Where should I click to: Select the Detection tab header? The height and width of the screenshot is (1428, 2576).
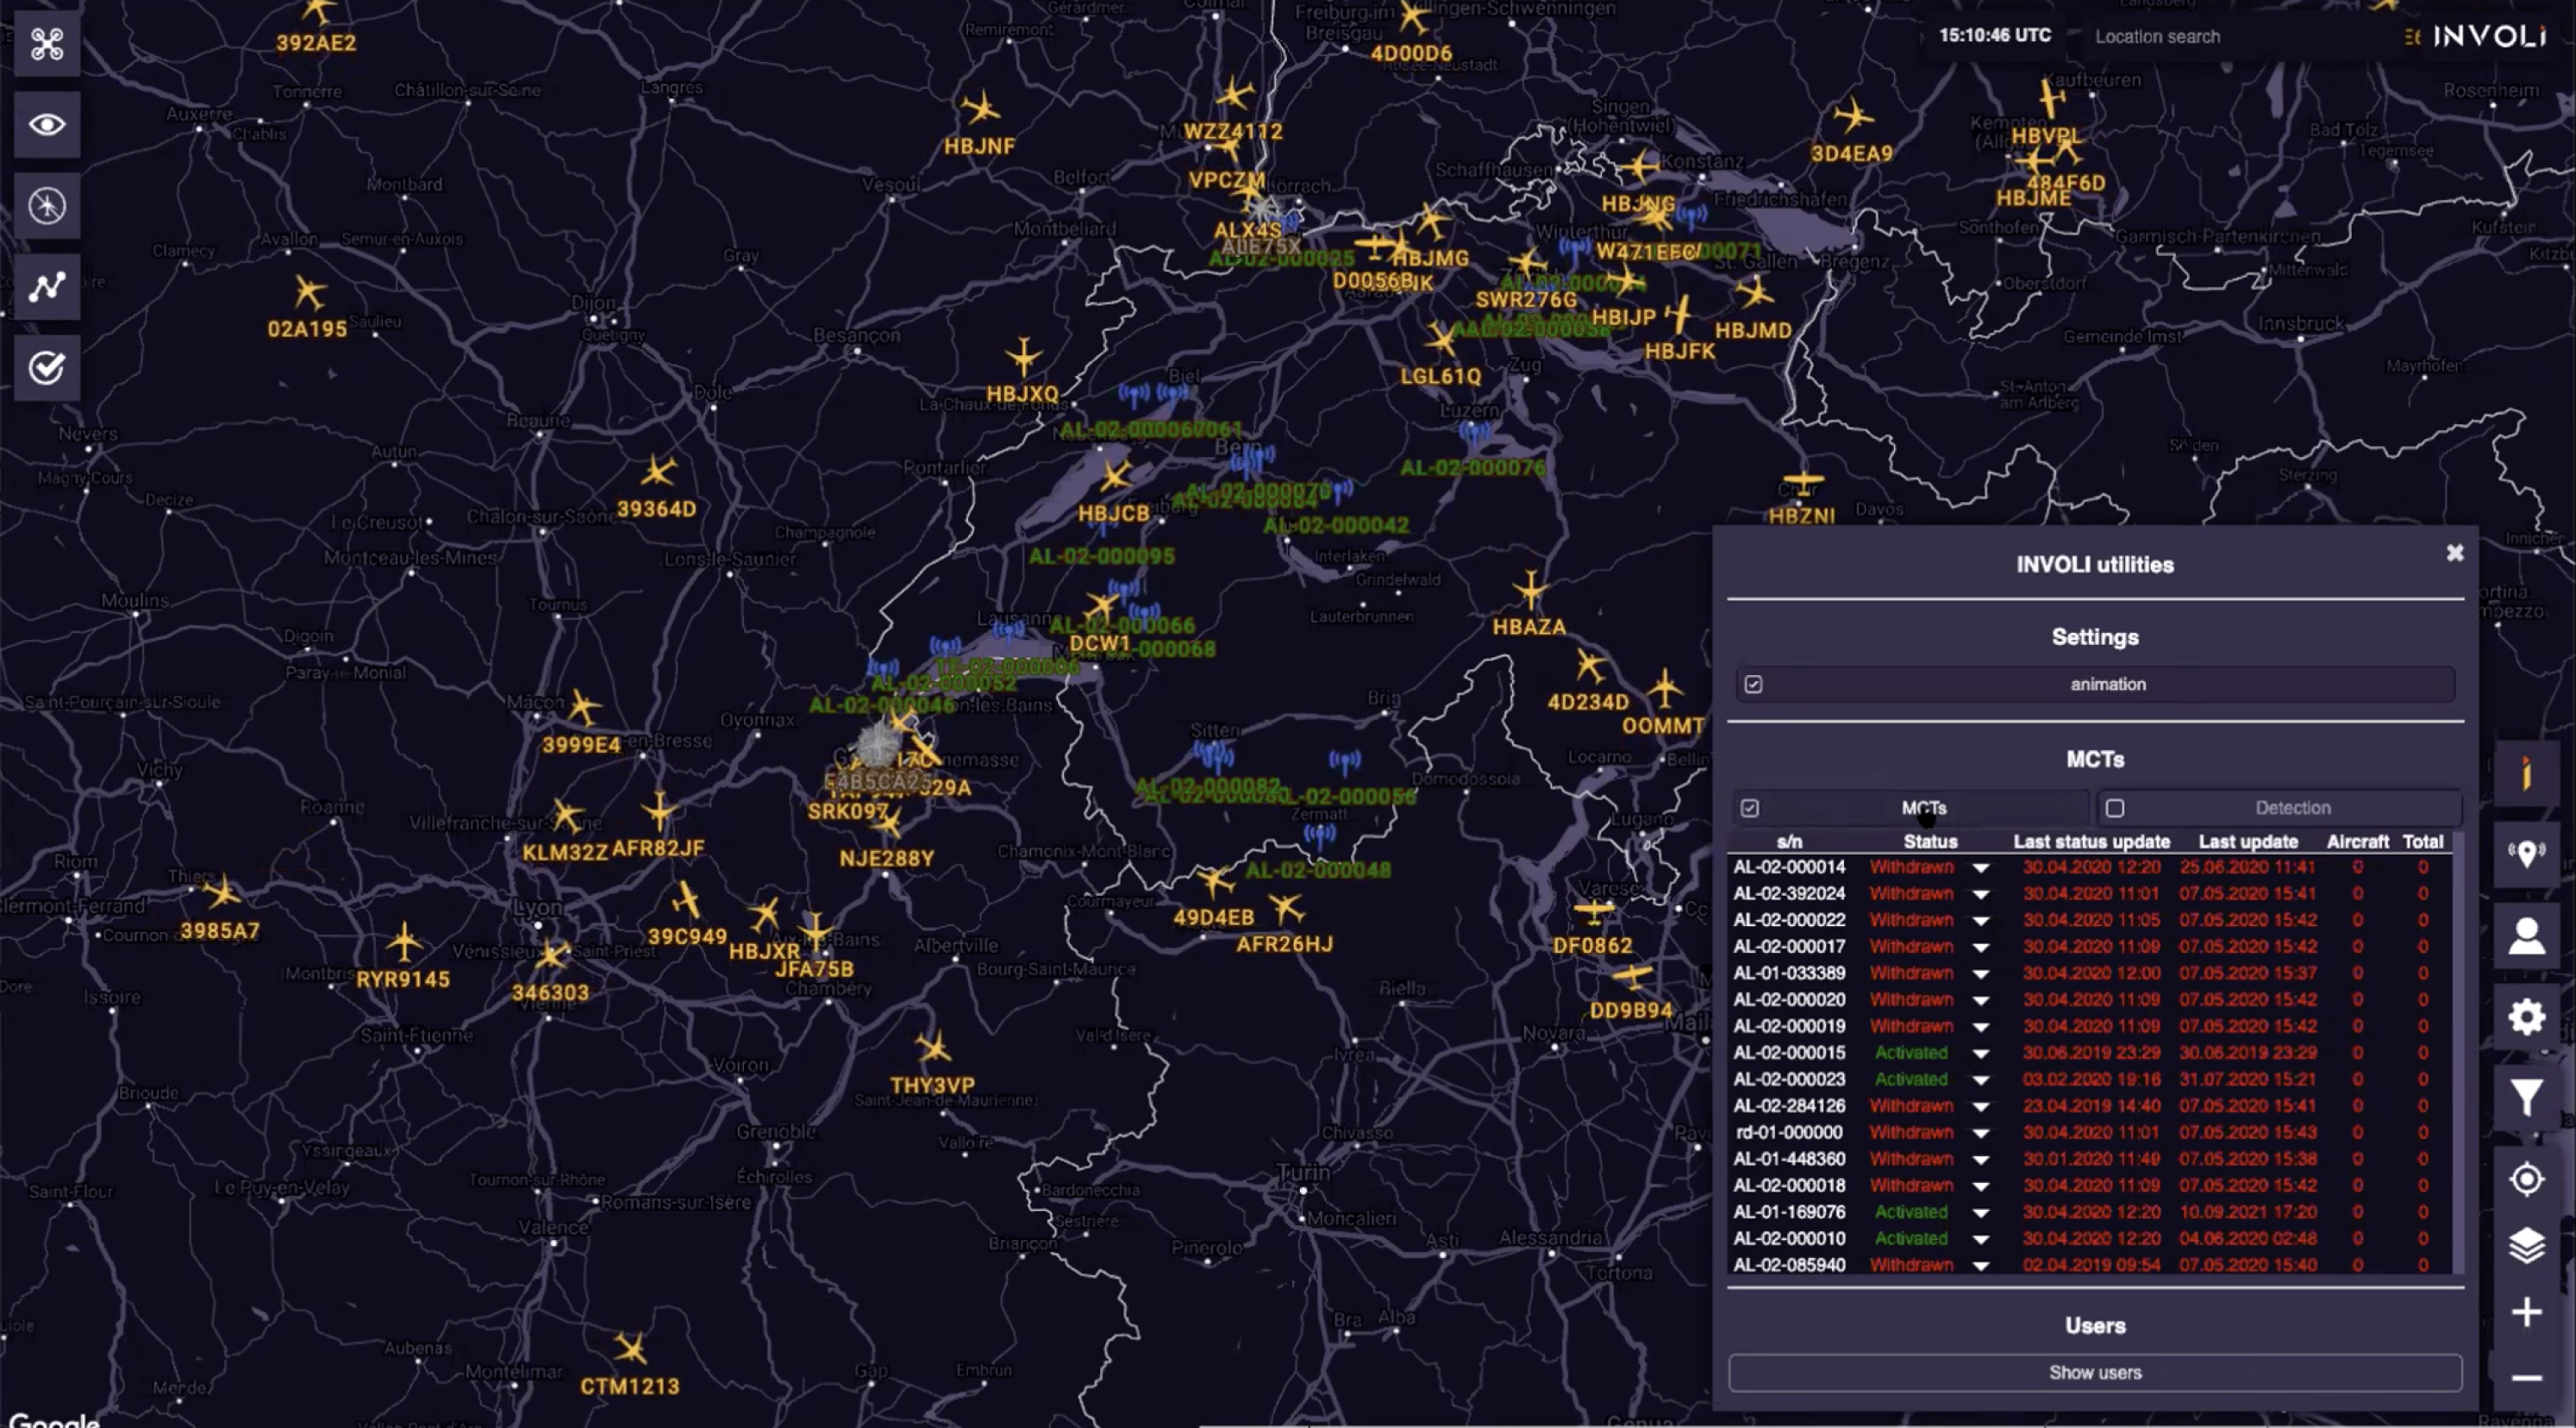[2292, 807]
